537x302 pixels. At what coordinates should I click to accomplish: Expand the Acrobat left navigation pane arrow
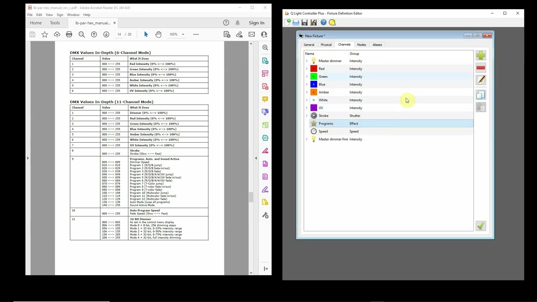point(28,158)
